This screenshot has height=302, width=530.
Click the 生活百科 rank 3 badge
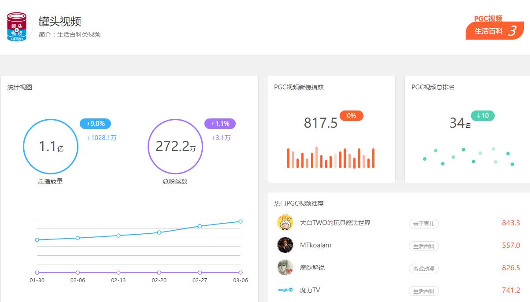point(494,31)
